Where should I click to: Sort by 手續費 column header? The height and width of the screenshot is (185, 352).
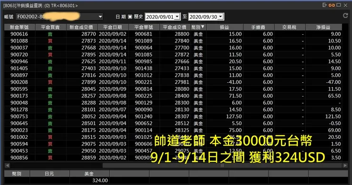tap(258, 27)
